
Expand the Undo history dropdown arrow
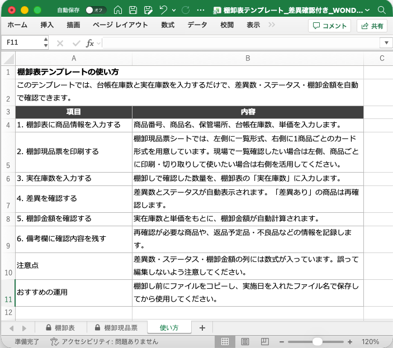click(174, 11)
